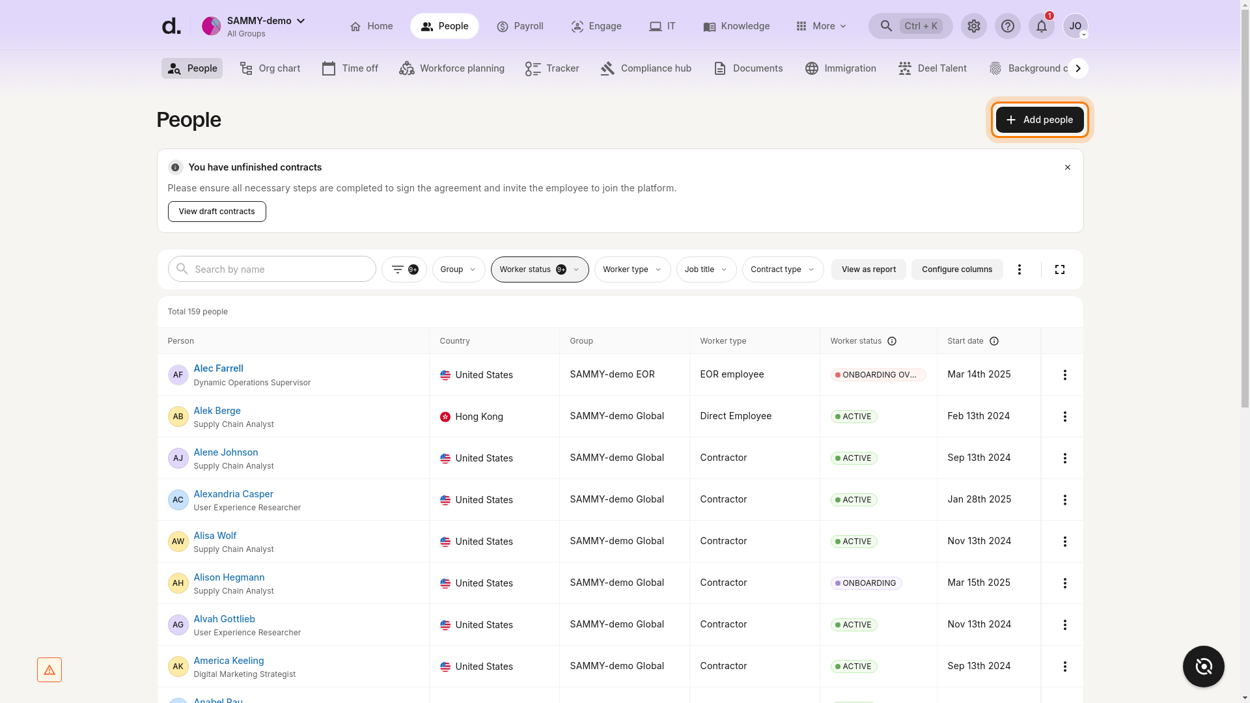This screenshot has height=703, width=1250.
Task: Click the Search by name field
Action: [x=271, y=269]
